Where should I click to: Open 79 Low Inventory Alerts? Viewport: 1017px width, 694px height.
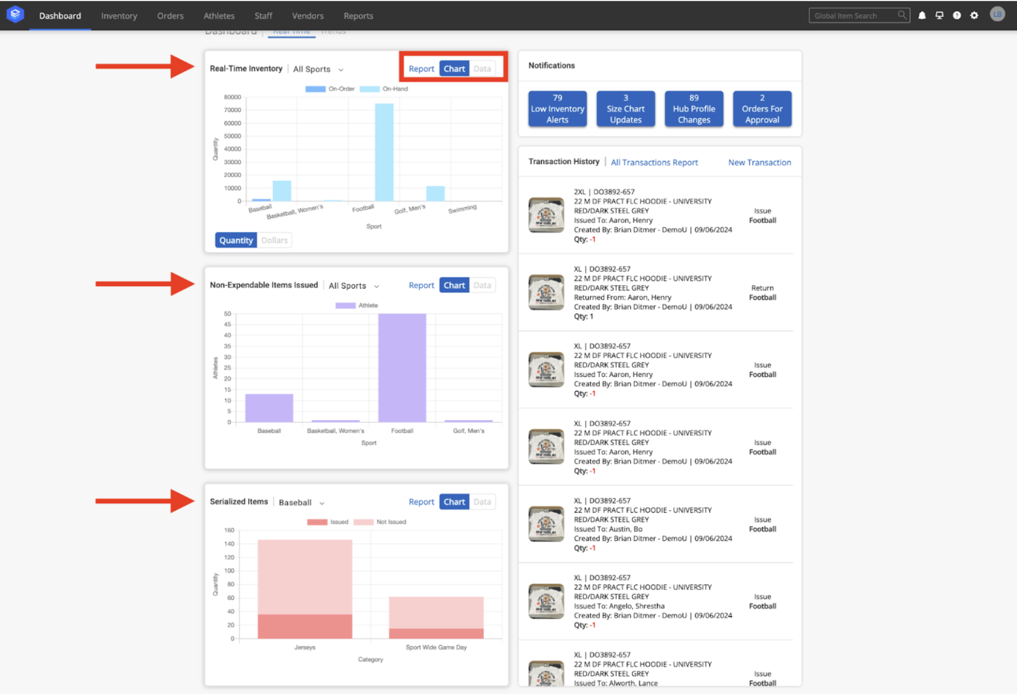coord(558,108)
